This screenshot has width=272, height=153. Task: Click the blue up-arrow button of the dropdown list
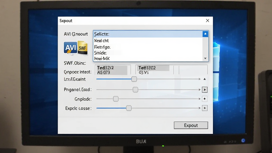[205, 34]
